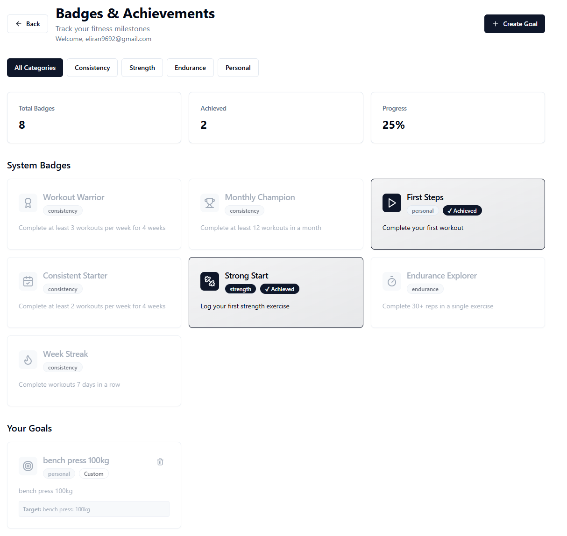This screenshot has height=536, width=567.
Task: Click the First Steps play badge icon
Action: pyautogui.click(x=391, y=203)
